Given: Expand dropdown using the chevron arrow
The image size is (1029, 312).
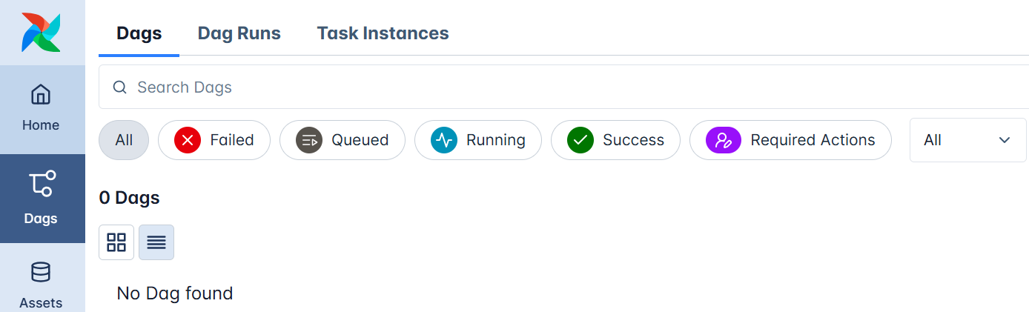Looking at the screenshot, I should (x=1005, y=140).
